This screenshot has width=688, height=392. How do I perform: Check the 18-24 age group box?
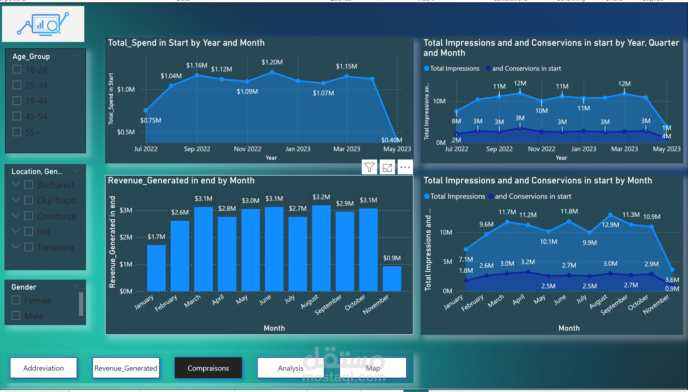click(x=17, y=69)
